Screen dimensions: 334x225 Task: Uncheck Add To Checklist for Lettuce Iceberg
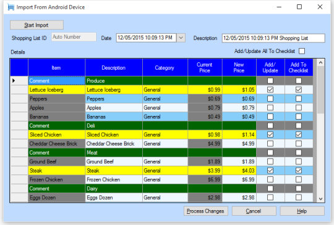tap(299, 90)
